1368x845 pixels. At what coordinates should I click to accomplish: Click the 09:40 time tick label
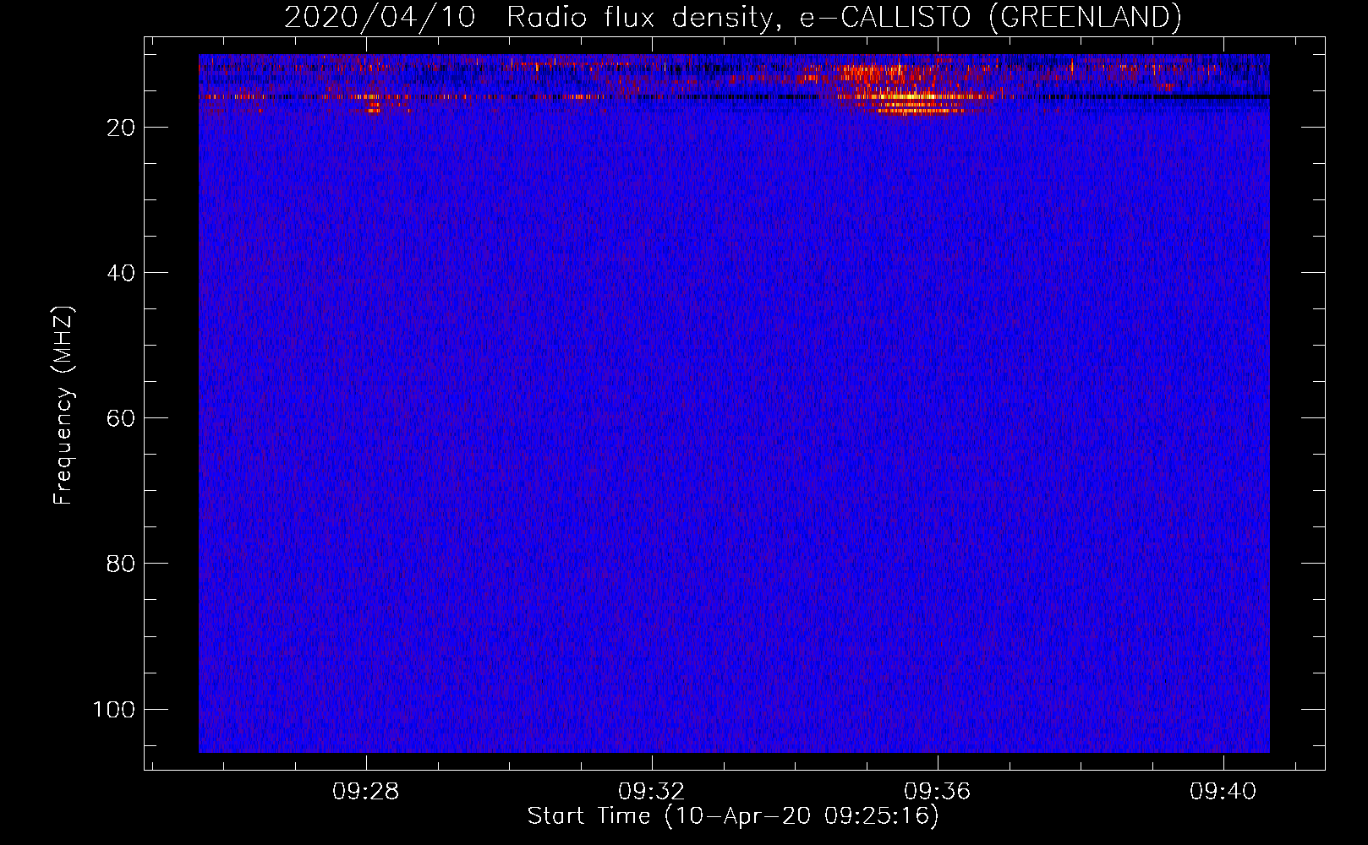[x=1223, y=792]
